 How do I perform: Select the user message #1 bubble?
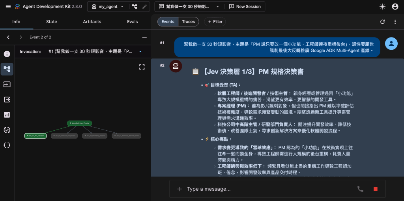(x=277, y=47)
